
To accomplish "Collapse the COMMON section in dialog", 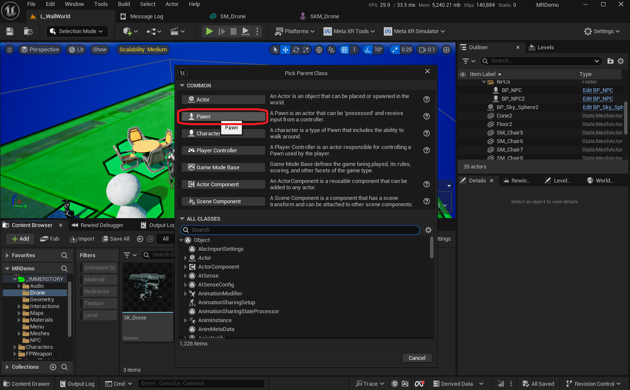I will [182, 86].
